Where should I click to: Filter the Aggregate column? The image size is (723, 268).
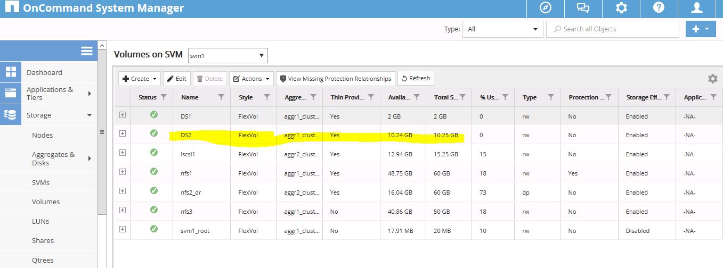click(313, 97)
